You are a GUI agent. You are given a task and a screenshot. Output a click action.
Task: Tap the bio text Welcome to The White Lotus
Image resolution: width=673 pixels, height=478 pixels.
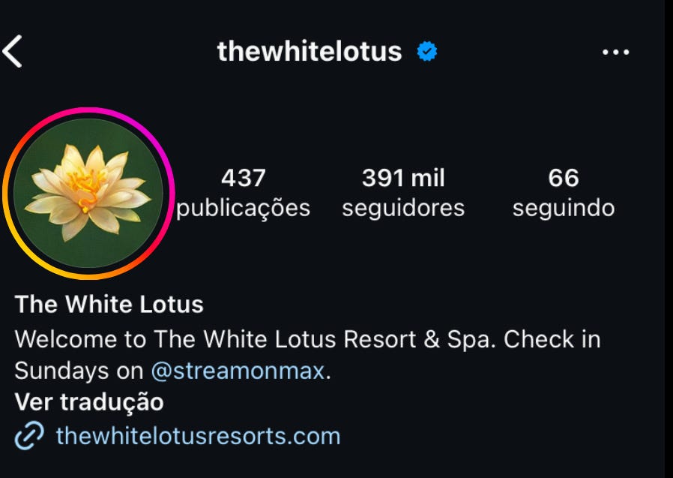[x=175, y=339]
